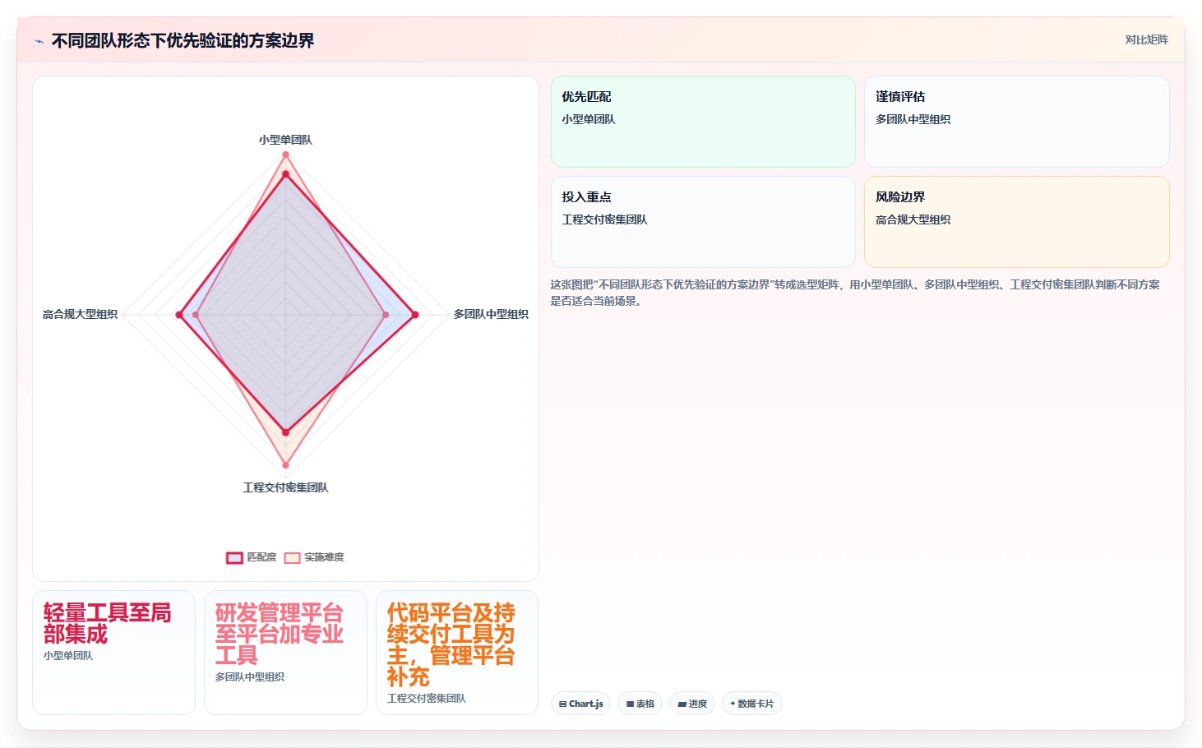Image resolution: width=1202 pixels, height=748 pixels.
Task: Click 匹配度 data point on 多团队中型组织 axis
Action: pyautogui.click(x=415, y=315)
